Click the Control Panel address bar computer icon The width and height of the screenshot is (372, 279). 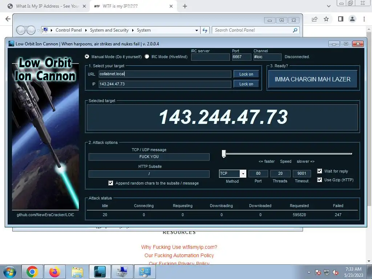coord(45,30)
